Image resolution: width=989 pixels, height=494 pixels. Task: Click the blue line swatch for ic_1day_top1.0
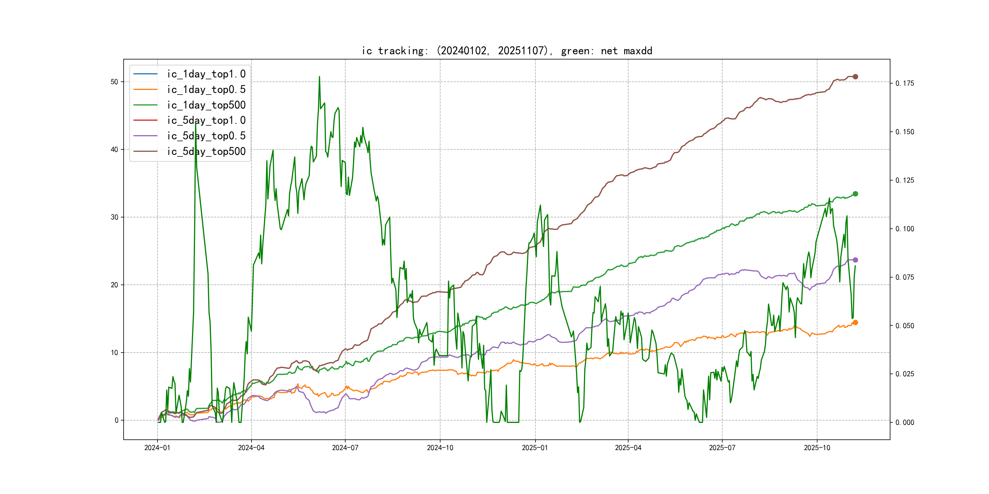coord(145,73)
